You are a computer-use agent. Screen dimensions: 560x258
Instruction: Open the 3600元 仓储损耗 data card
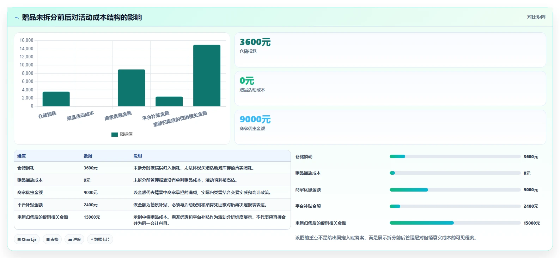coord(390,50)
